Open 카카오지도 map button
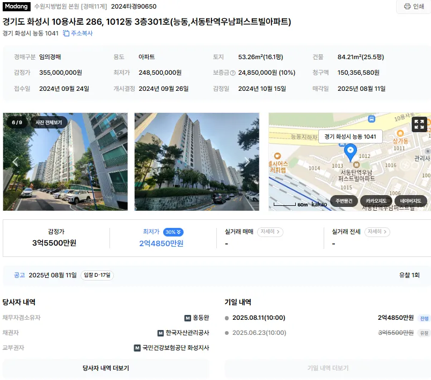 click(376, 201)
